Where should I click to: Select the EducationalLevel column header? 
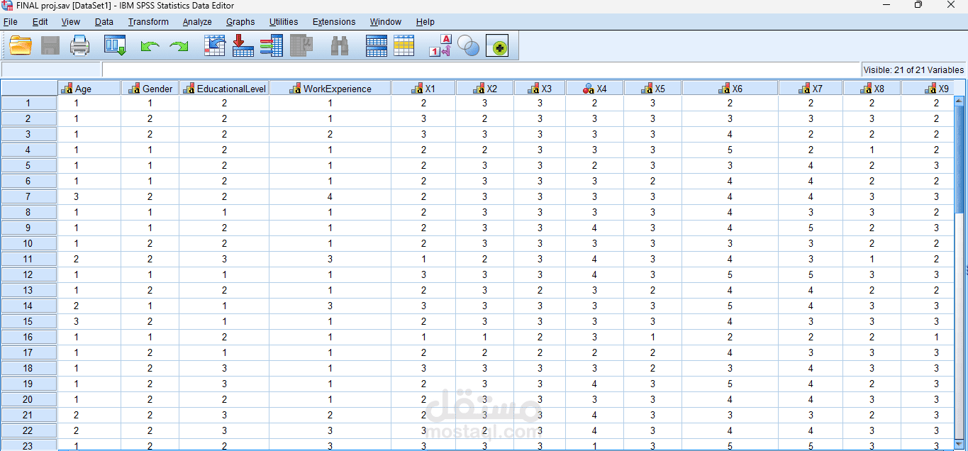[x=224, y=89]
